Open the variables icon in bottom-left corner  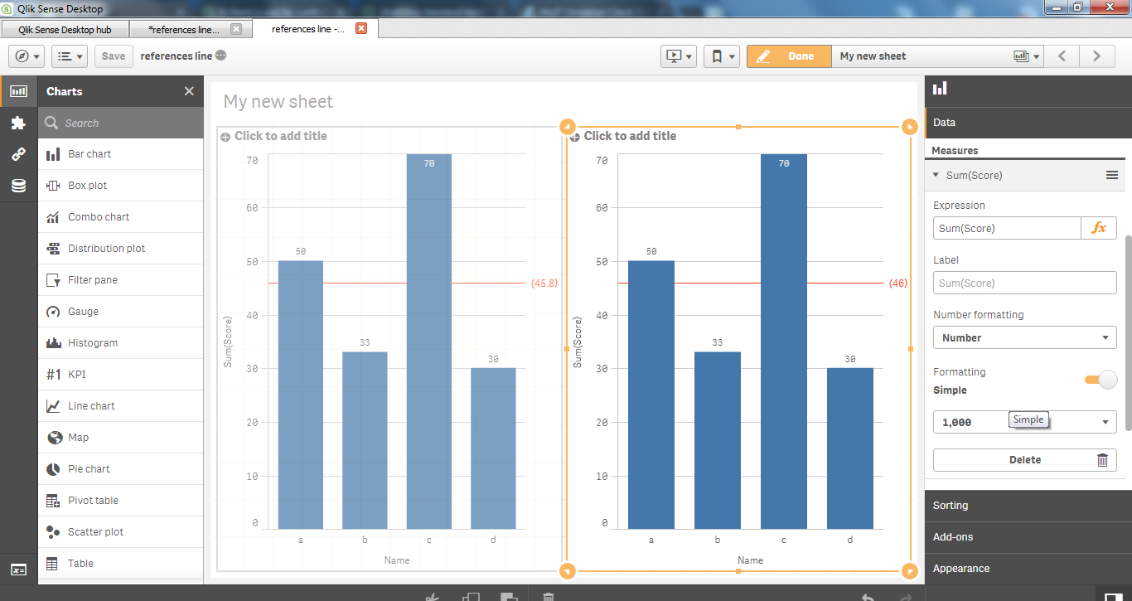pyautogui.click(x=18, y=569)
